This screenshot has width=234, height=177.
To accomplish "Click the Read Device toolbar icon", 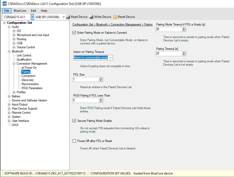I will pyautogui.click(x=68, y=17).
